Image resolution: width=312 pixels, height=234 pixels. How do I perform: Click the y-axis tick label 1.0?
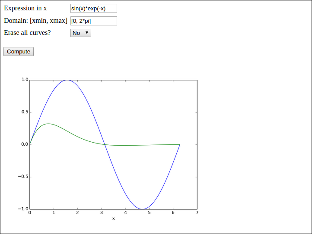[x=25, y=80]
